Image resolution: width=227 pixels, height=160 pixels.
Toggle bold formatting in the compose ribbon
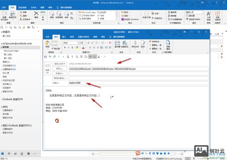click(x=65, y=47)
